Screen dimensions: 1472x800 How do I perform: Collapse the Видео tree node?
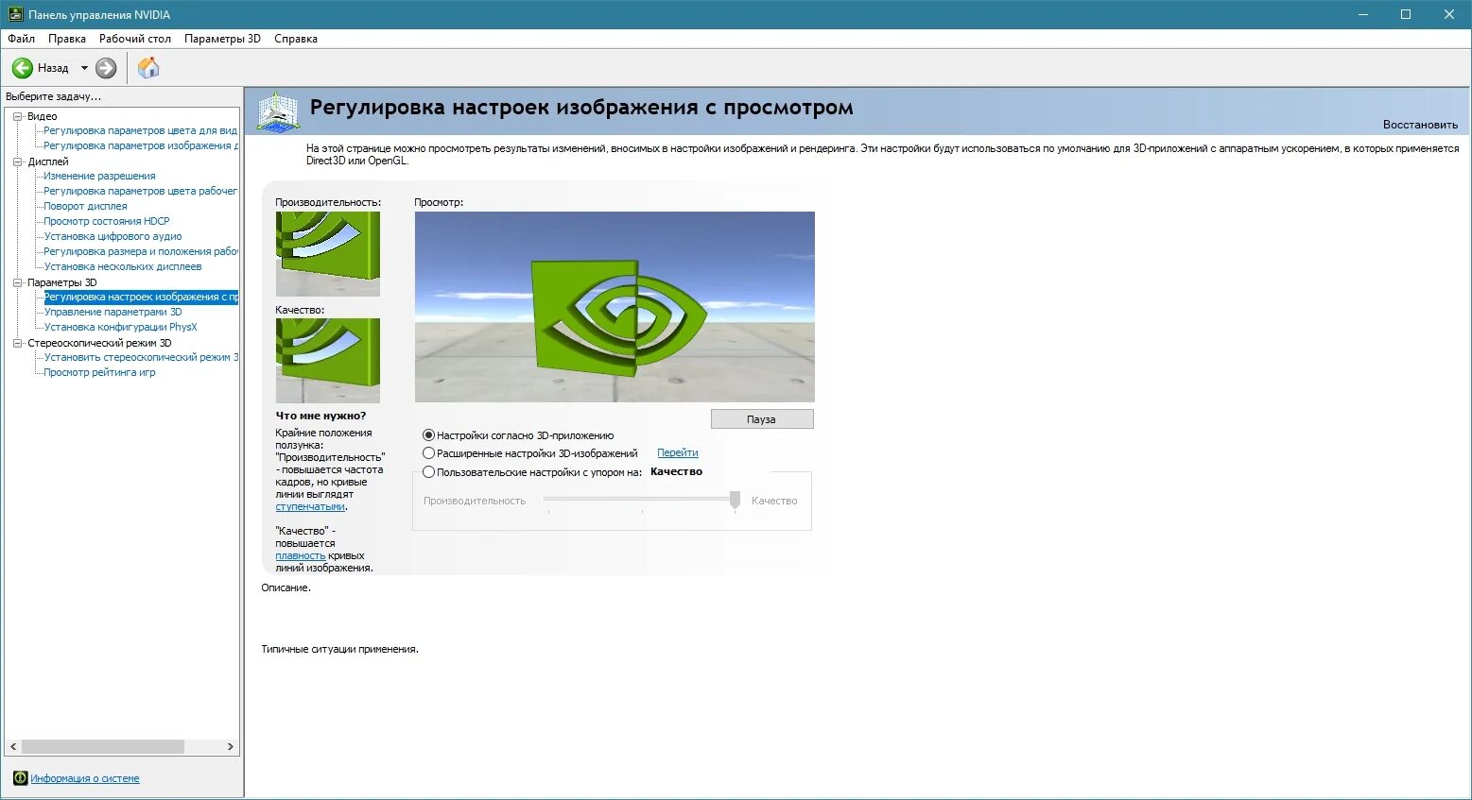click(x=18, y=116)
